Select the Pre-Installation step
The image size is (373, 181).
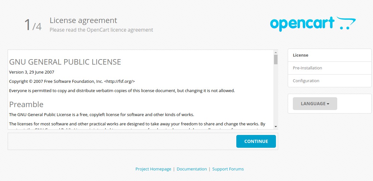330,68
